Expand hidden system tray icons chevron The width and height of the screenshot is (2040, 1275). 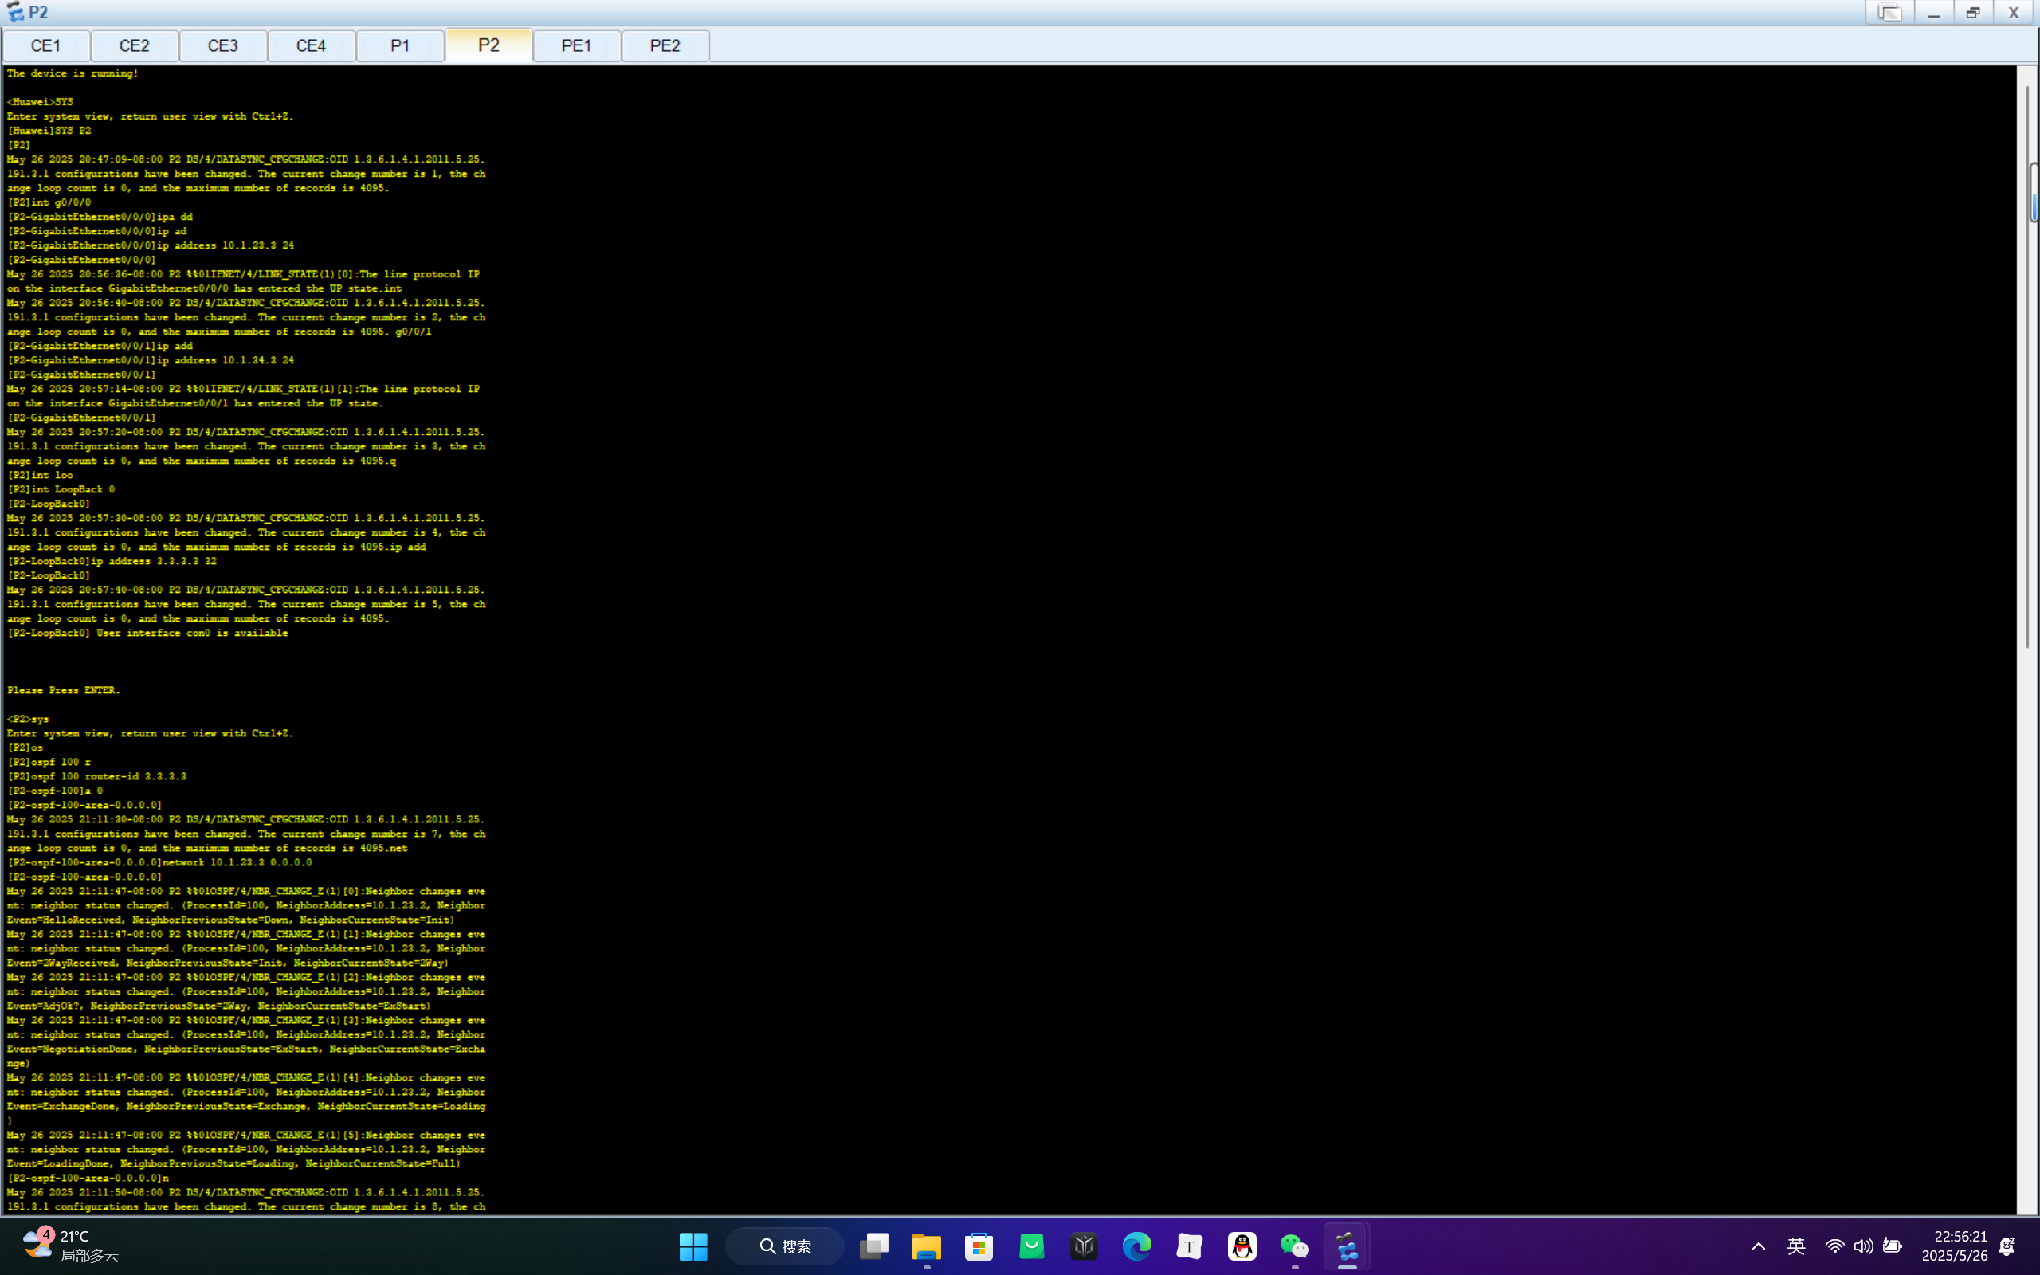1759,1246
